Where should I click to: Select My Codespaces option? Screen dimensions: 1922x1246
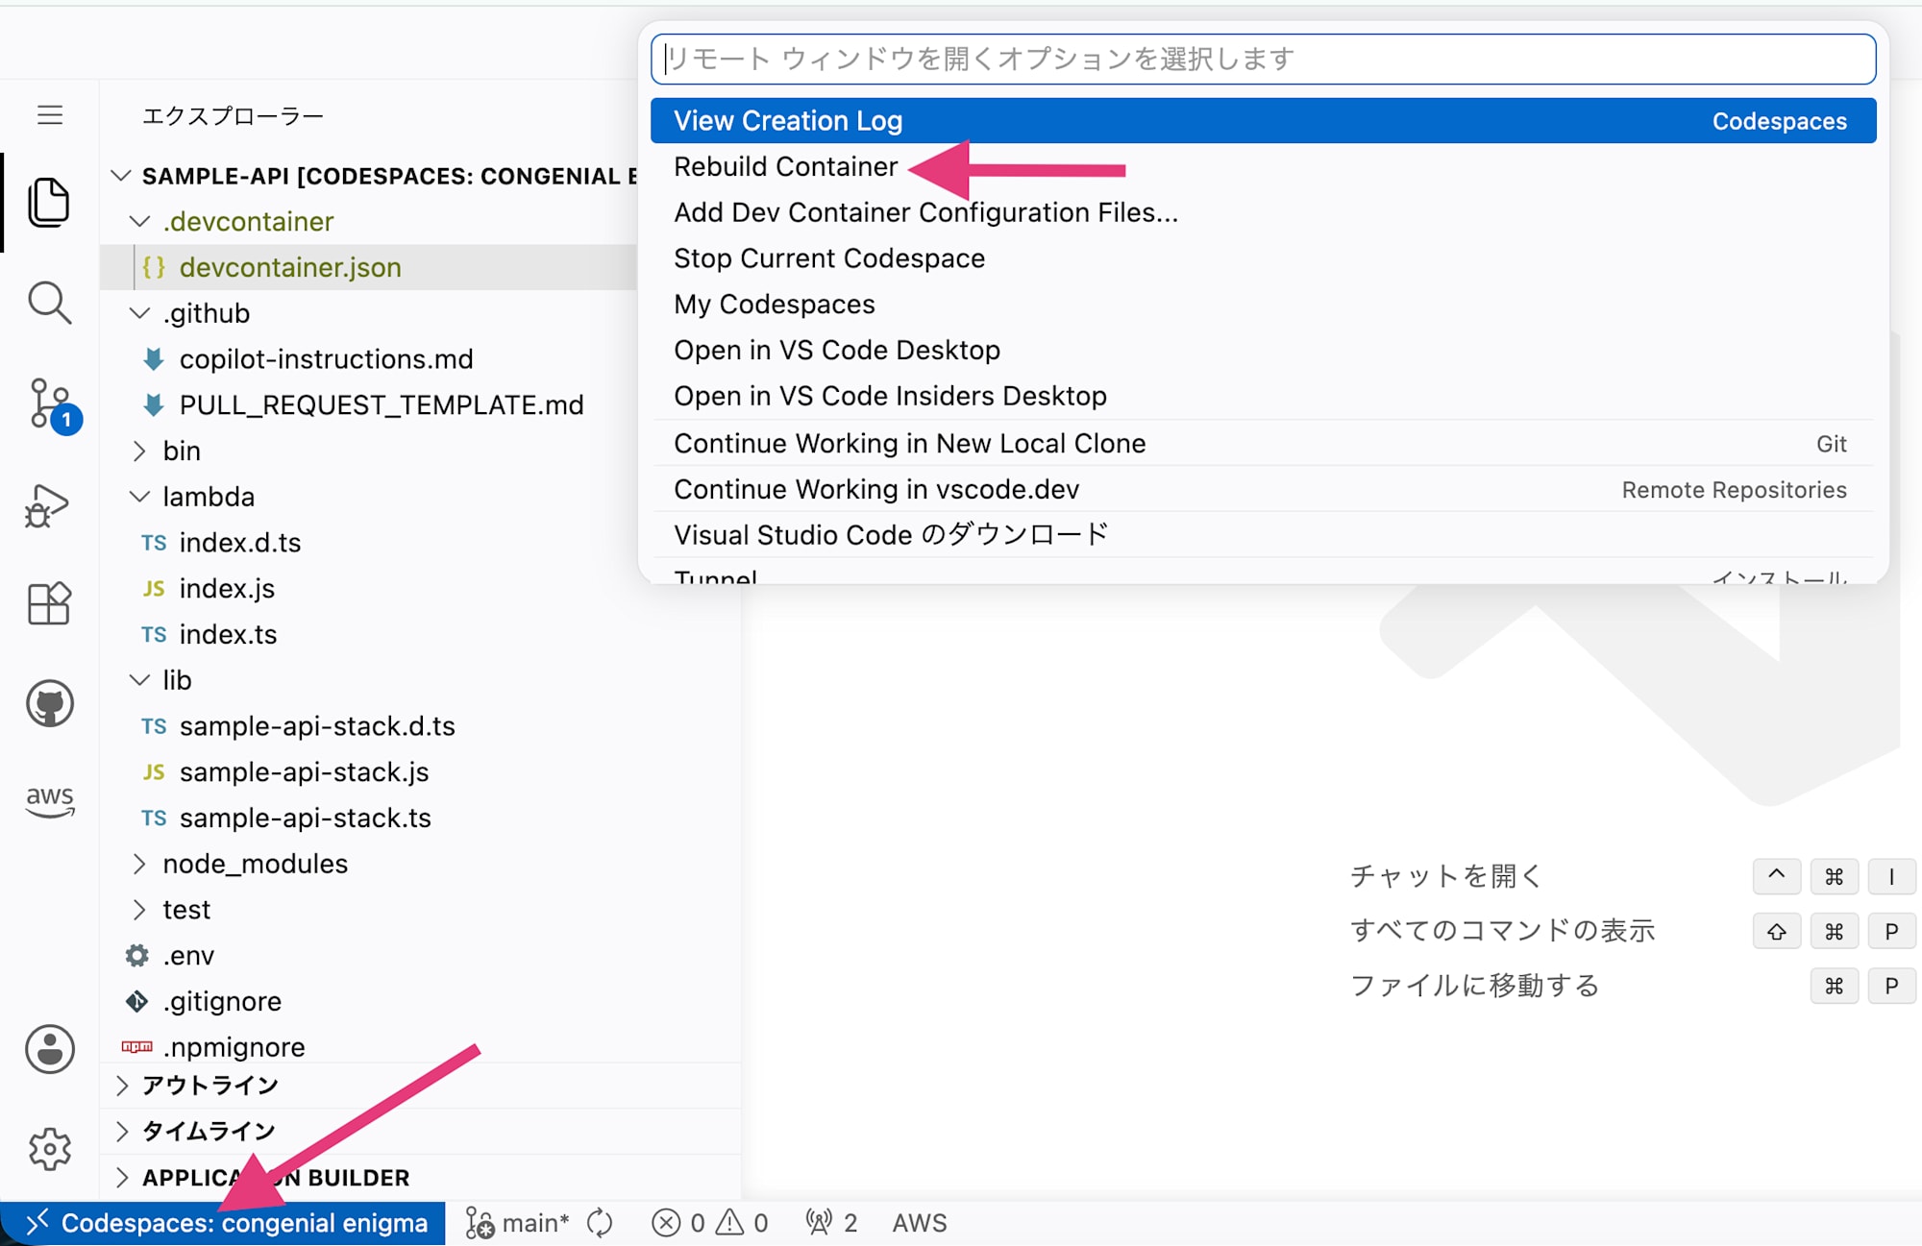[x=1263, y=305]
